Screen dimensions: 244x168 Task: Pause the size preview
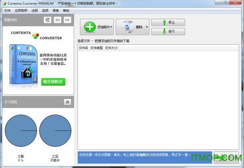[x=67, y=102]
